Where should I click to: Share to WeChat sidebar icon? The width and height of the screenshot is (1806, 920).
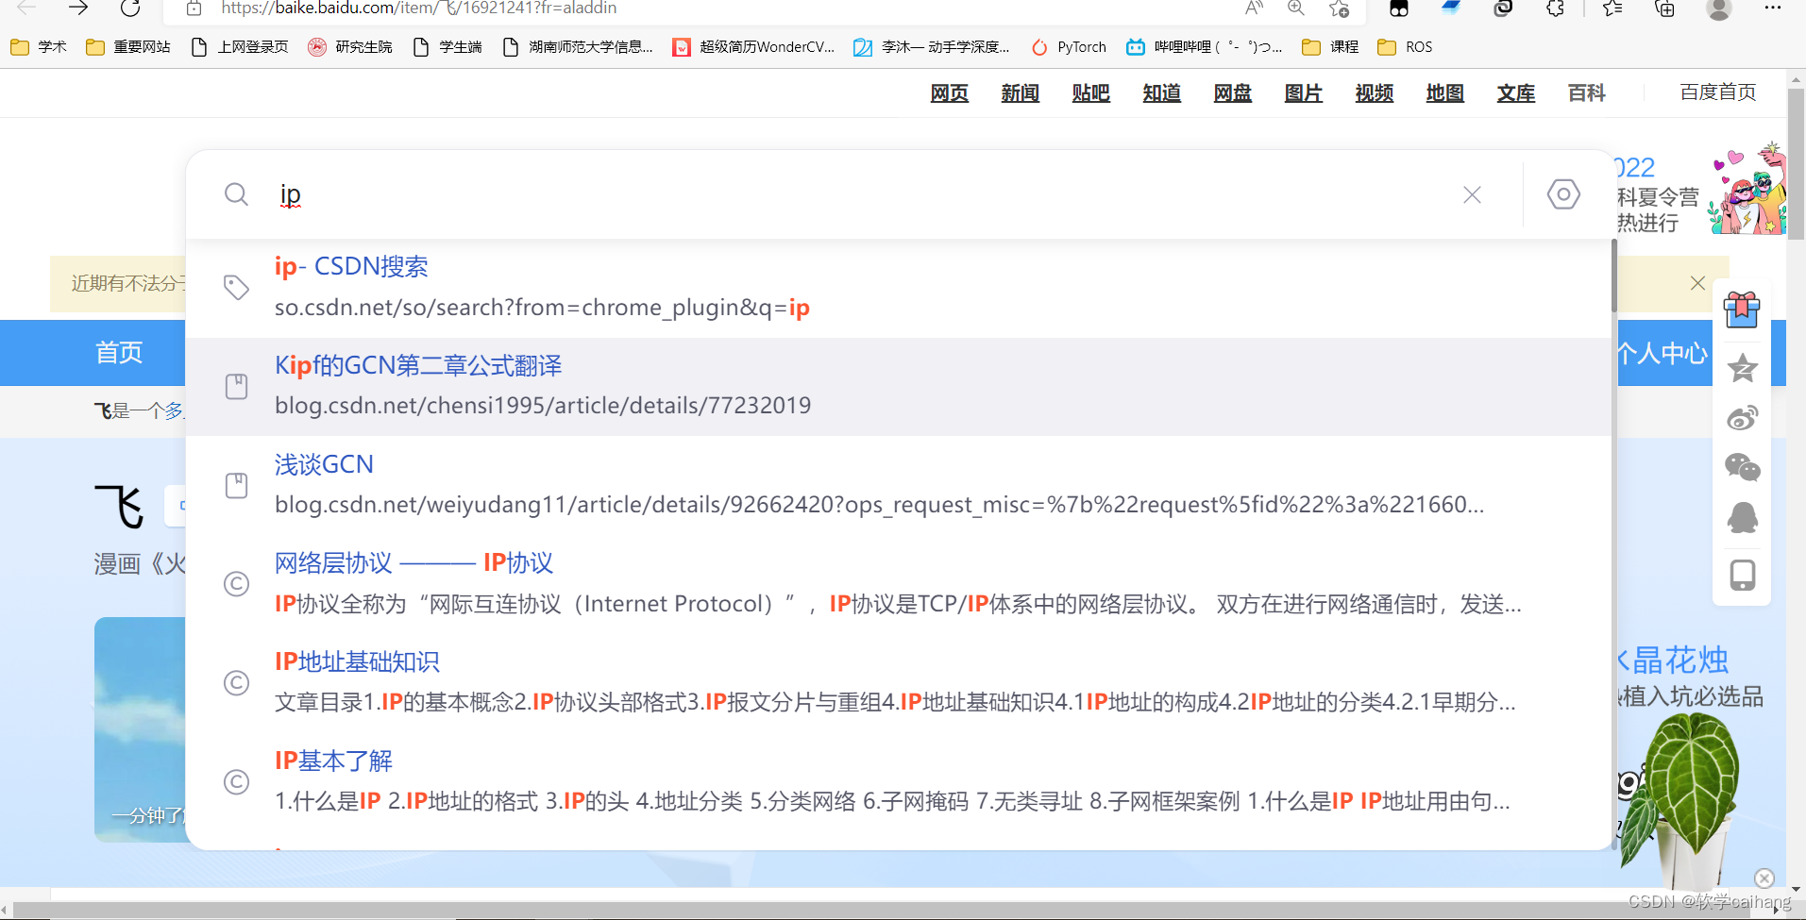[x=1742, y=467]
